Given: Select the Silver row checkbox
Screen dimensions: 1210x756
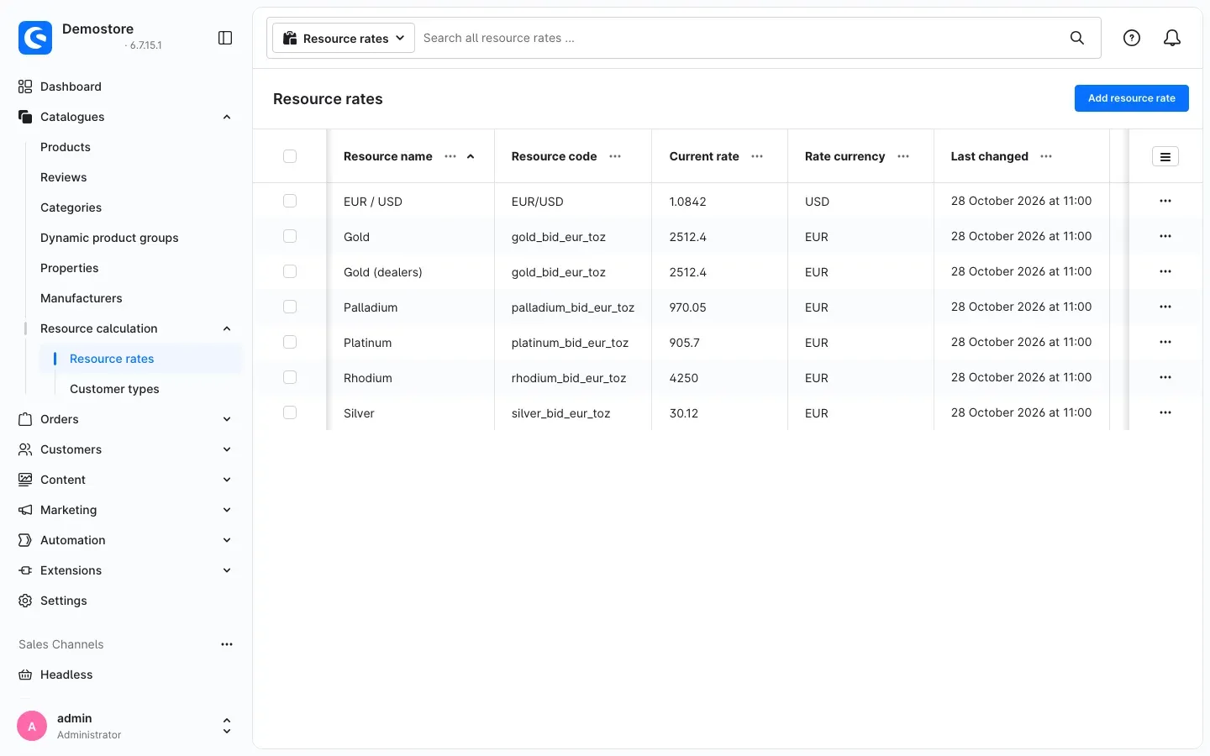Looking at the screenshot, I should pos(290,412).
